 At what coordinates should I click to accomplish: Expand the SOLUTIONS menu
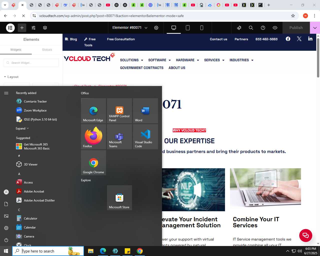pos(131,60)
